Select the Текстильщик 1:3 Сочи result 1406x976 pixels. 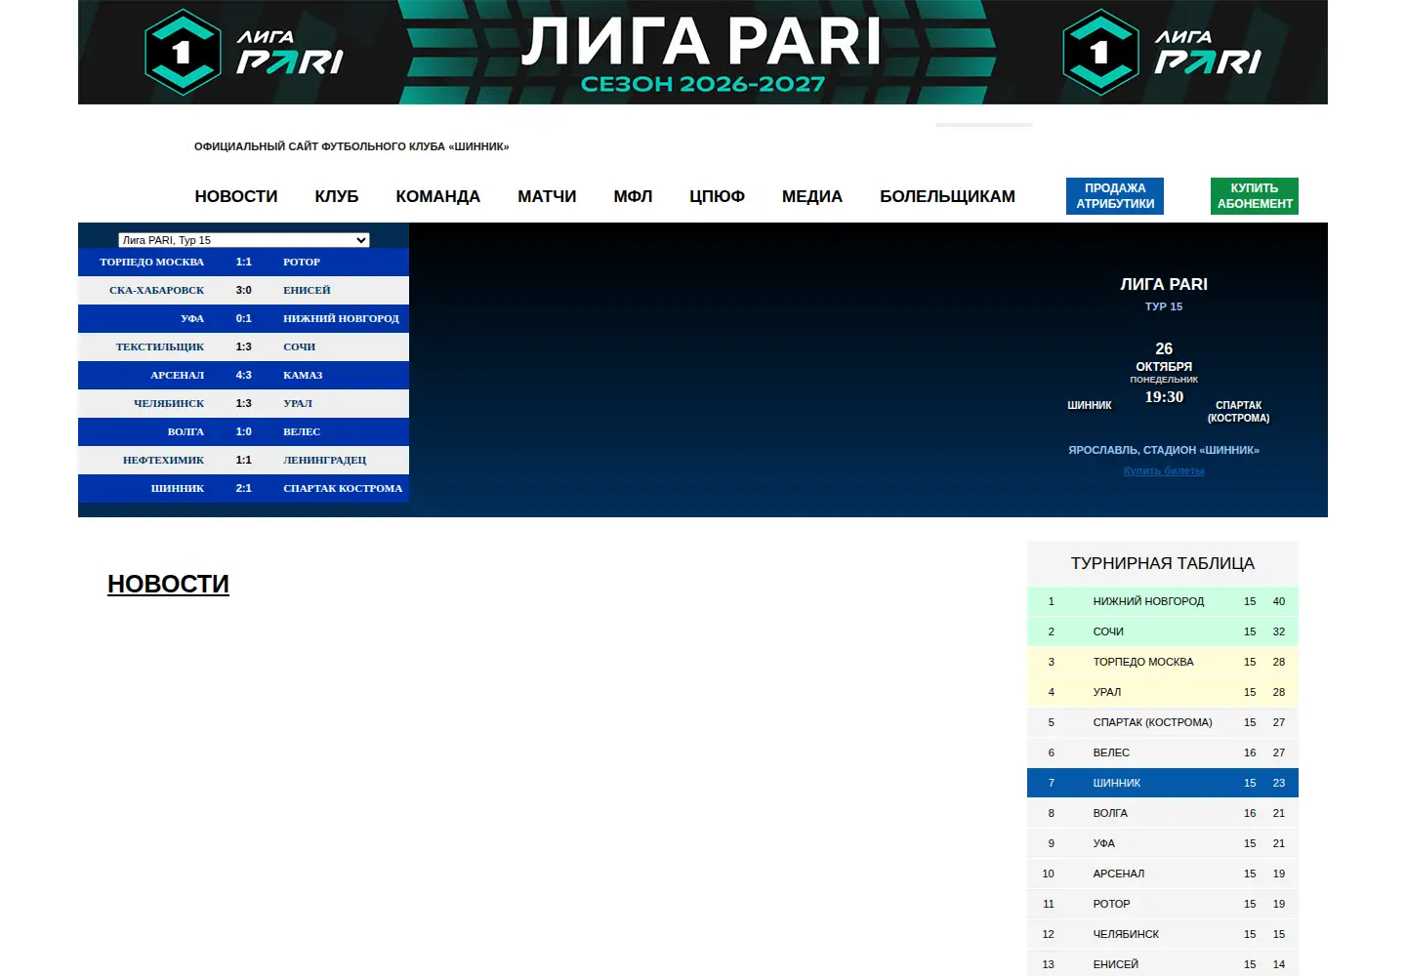tap(244, 346)
